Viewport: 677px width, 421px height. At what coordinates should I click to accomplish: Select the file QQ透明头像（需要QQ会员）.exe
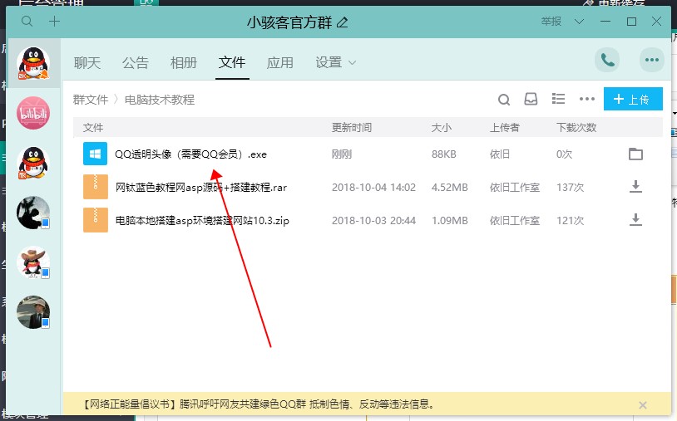point(190,154)
